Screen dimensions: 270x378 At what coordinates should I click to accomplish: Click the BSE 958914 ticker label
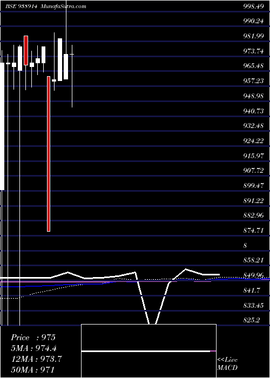tap(21, 6)
